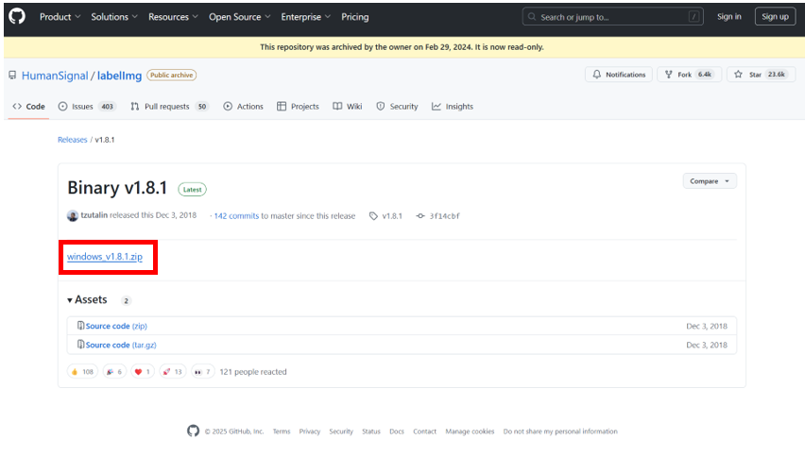Switch to the Code tab
The height and width of the screenshot is (457, 805).
click(28, 106)
